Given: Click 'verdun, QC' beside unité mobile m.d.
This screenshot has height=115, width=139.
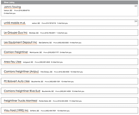Looking at the screenshot, I should coord(36,23).
